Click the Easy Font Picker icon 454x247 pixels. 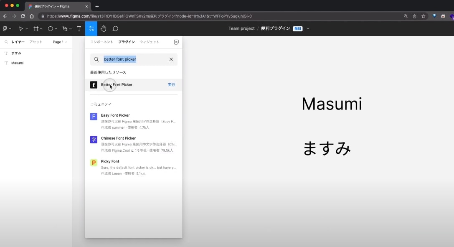(x=94, y=117)
